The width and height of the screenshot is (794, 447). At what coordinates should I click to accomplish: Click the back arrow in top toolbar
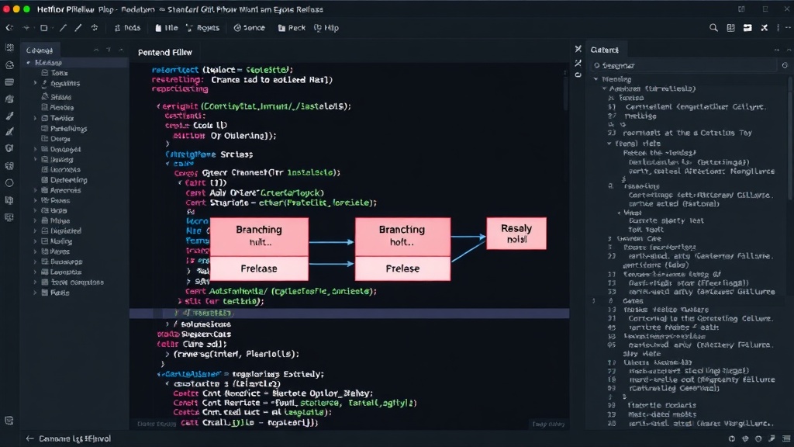[x=9, y=28]
